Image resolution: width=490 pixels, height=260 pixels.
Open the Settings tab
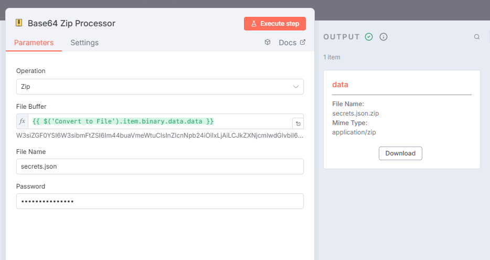tap(84, 43)
